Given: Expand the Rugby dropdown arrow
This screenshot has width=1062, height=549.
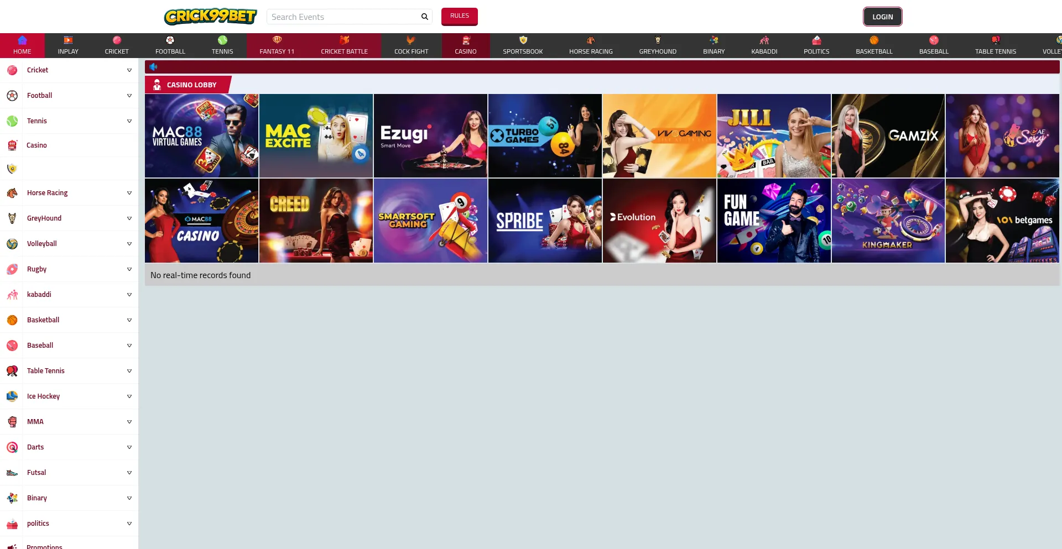Looking at the screenshot, I should (129, 269).
